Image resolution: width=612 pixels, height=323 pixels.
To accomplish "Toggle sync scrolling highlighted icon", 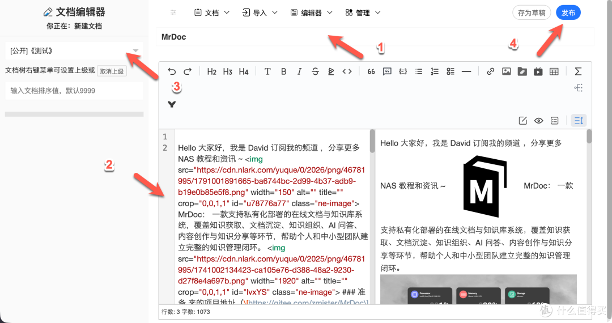I will pos(579,121).
